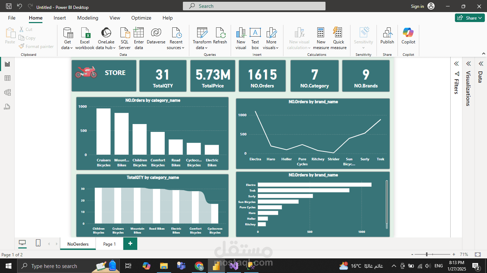The height and width of the screenshot is (273, 487).
Task: Connect to SQL Server
Action: pos(125,38)
